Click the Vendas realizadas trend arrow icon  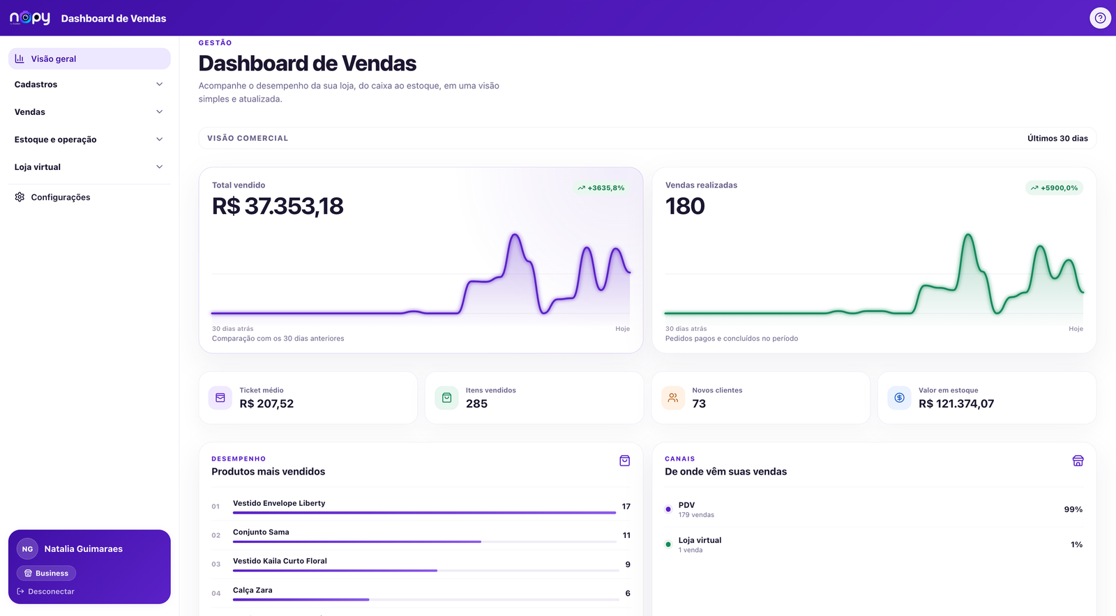click(1034, 188)
